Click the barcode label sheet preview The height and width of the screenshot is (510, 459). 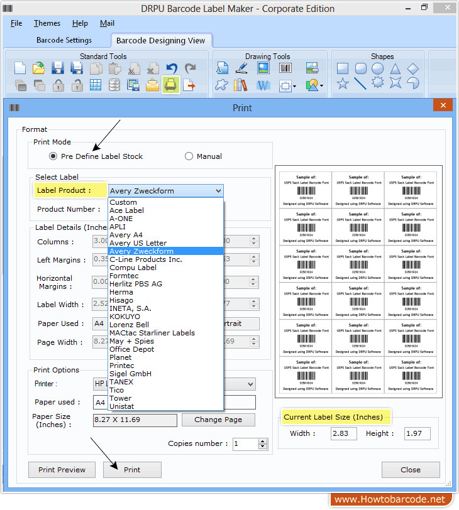358,282
